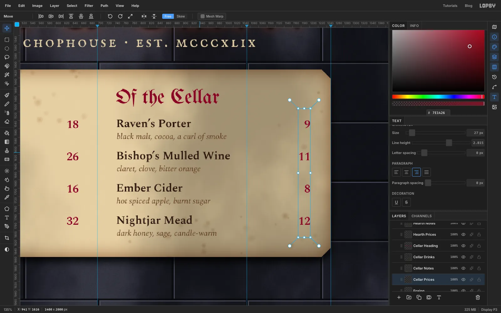Click the hex color input field
Image resolution: width=501 pixels, height=313 pixels.
438,113
